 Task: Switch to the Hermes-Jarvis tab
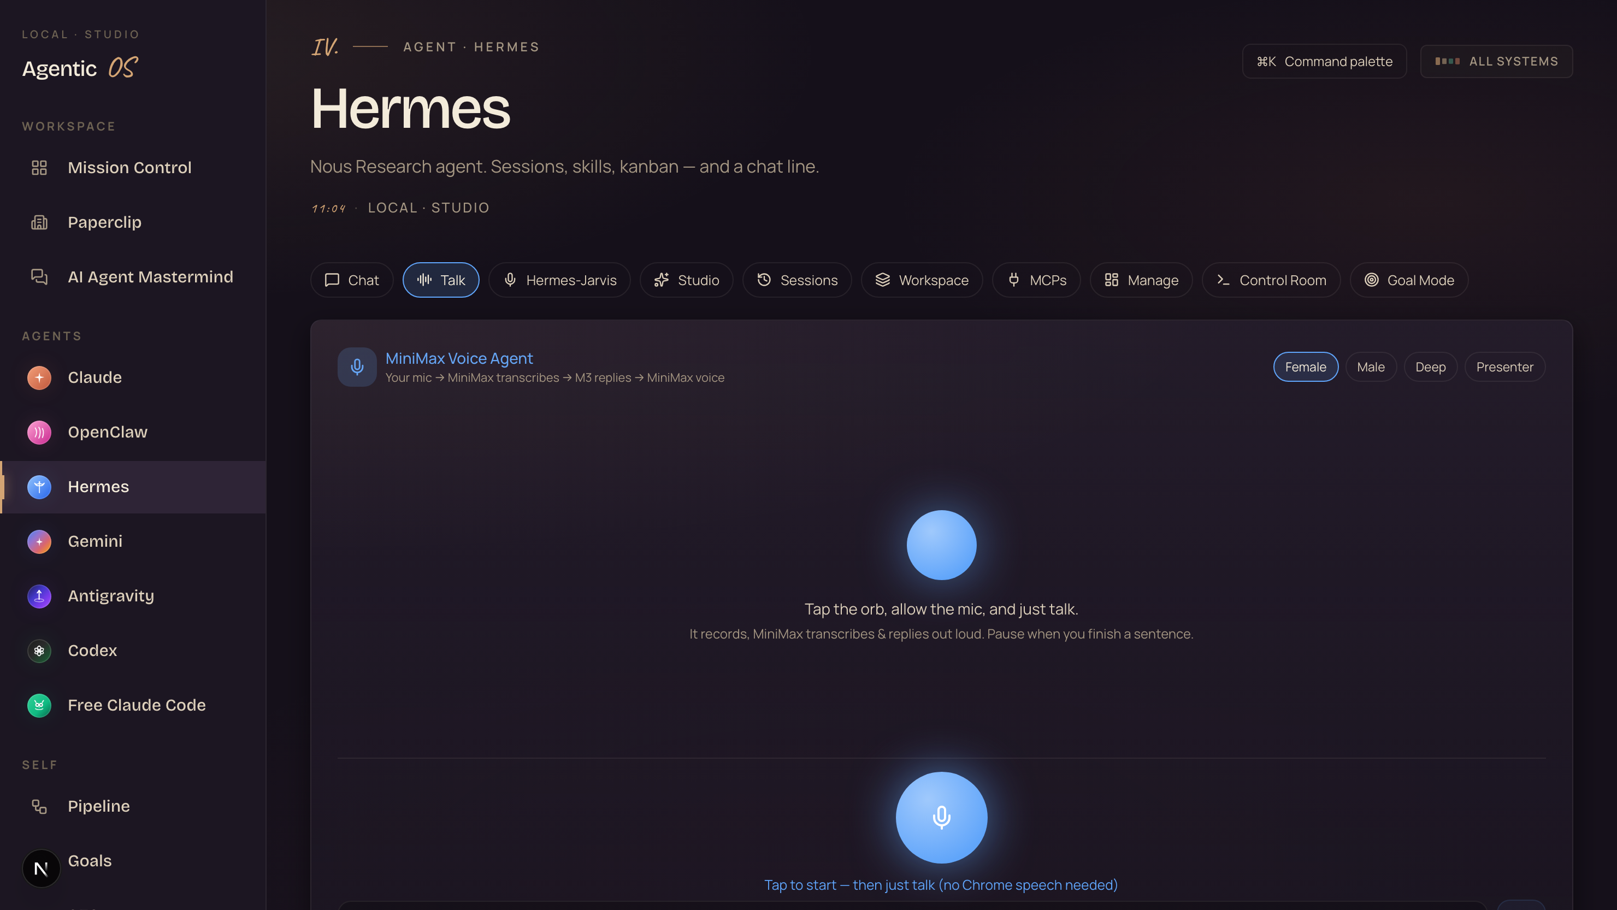[x=559, y=280]
